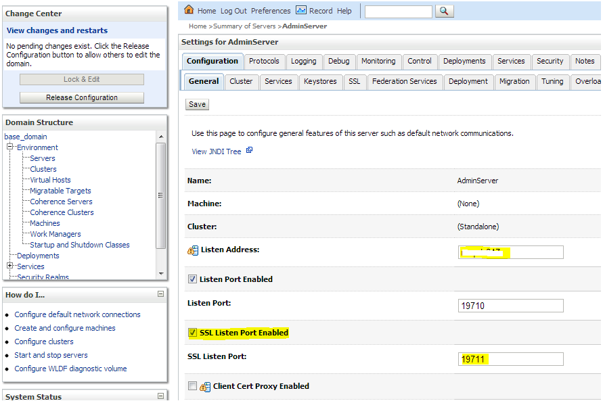Click the Record chart icon
Viewport: 603px width, 401px height.
point(300,10)
